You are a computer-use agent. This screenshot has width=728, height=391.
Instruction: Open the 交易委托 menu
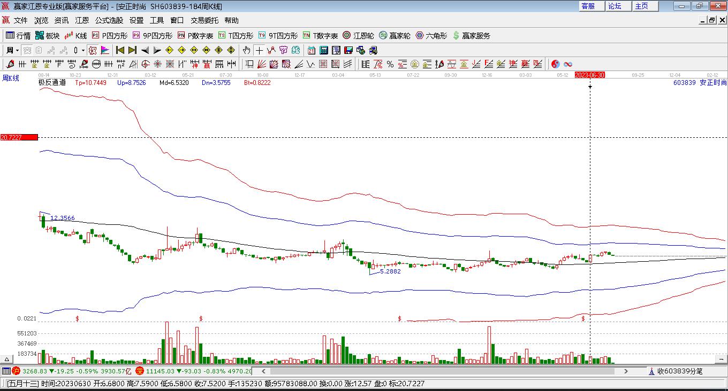(x=204, y=20)
